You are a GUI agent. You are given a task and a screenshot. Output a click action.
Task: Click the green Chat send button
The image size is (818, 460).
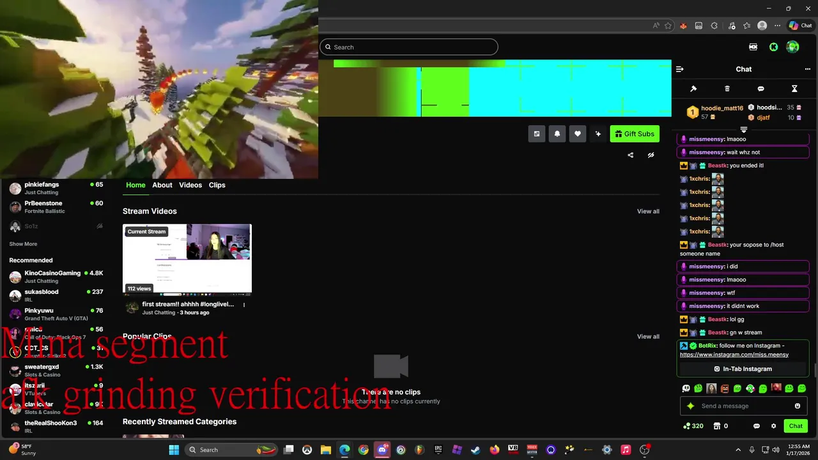tap(796, 426)
